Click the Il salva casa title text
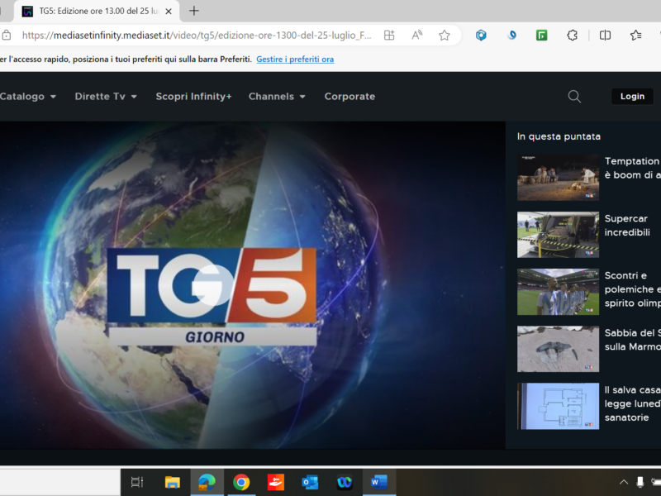The width and height of the screenshot is (661, 496). (632, 403)
